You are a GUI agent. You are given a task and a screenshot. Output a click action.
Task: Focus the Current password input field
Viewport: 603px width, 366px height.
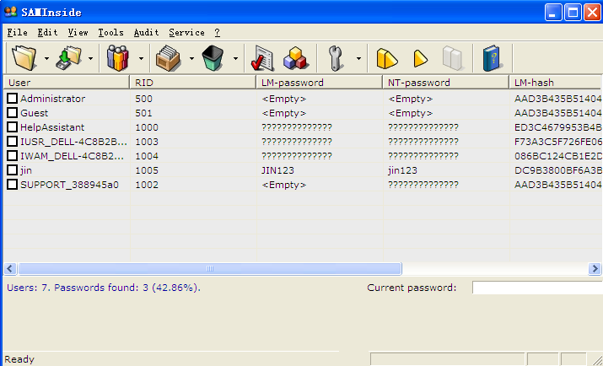coord(537,288)
